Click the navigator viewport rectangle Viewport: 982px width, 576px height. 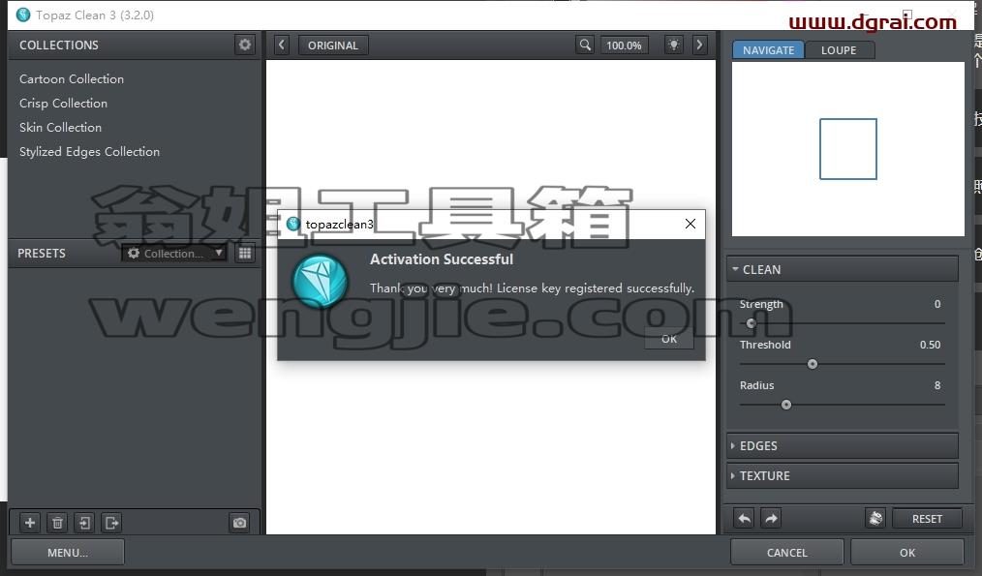tap(848, 149)
